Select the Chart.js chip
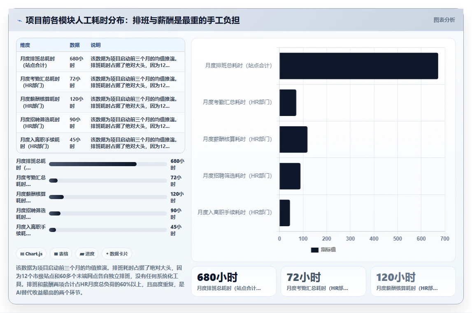The width and height of the screenshot is (472, 313). click(31, 254)
